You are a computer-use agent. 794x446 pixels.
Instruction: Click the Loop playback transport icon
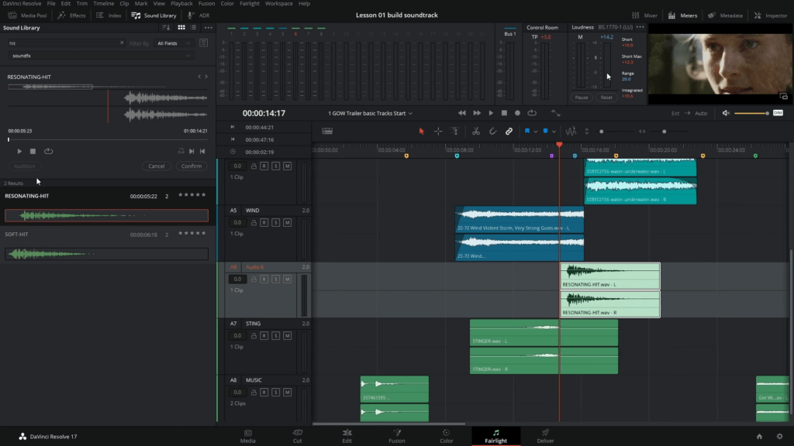coord(531,113)
